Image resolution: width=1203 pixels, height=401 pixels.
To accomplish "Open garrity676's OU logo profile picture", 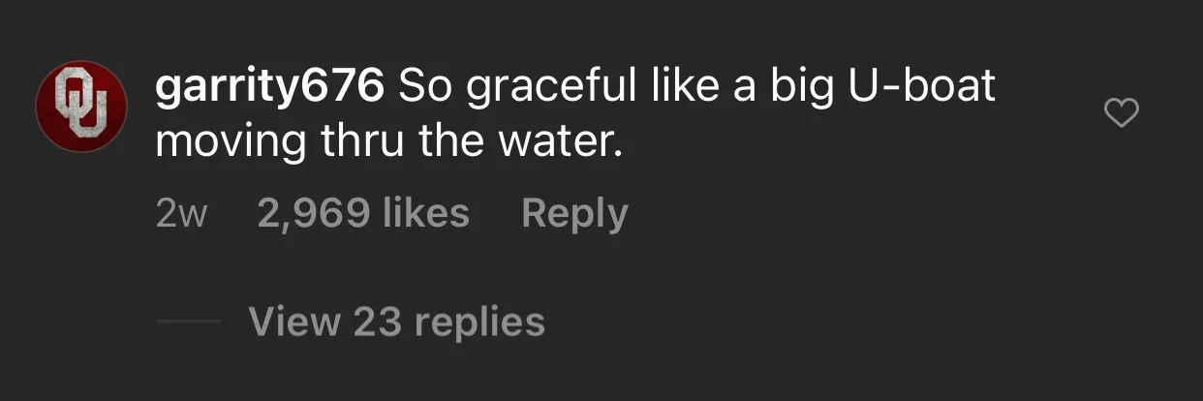I will [81, 106].
